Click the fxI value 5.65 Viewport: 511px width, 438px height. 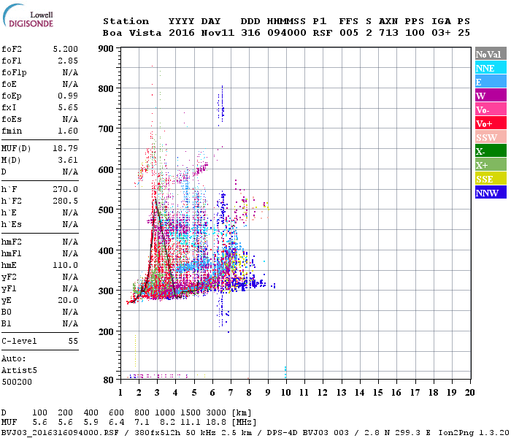coord(68,107)
